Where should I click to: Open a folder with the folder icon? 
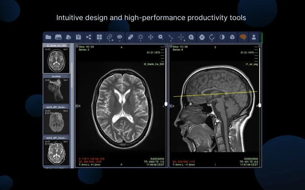coord(48,37)
